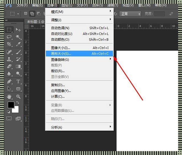Image resolution: width=182 pixels, height=155 pixels.
Task: Select the Horizontal Type tool
Action: [x=18, y=81]
